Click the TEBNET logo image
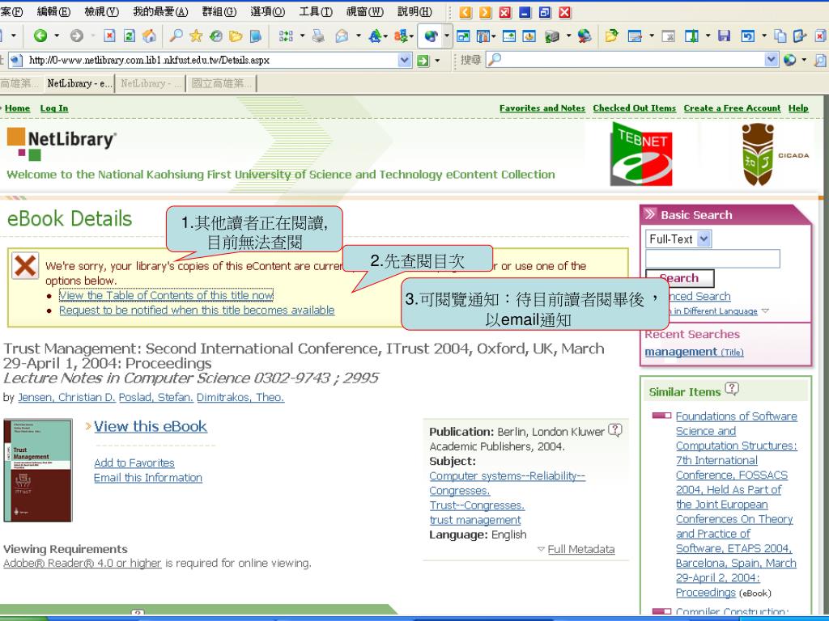 tap(641, 154)
